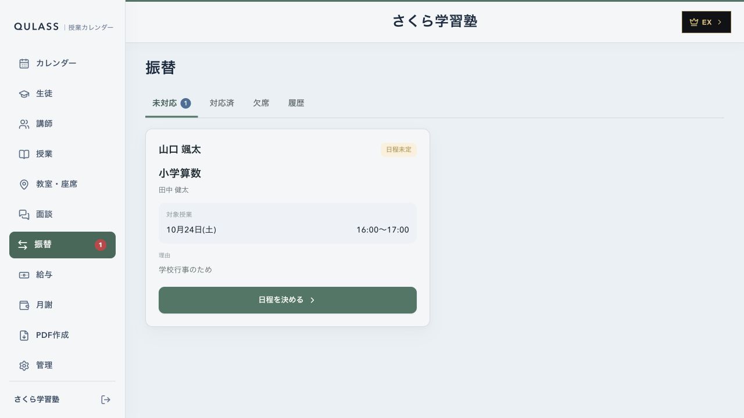
Task: Open the 履歴 tab
Action: (296, 103)
